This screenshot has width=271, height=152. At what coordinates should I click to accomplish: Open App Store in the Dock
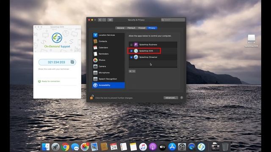172,147
